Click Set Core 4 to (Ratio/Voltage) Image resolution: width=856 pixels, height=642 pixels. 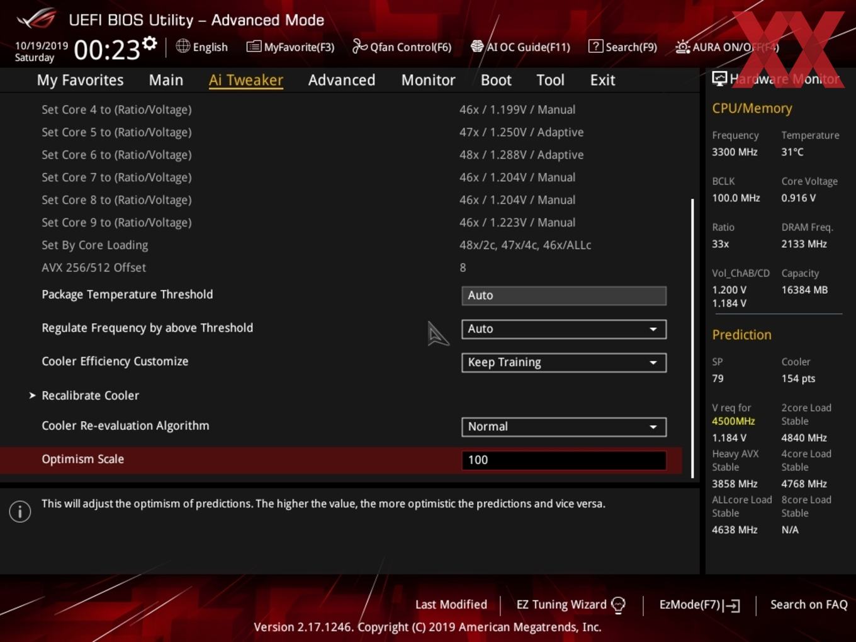click(116, 110)
